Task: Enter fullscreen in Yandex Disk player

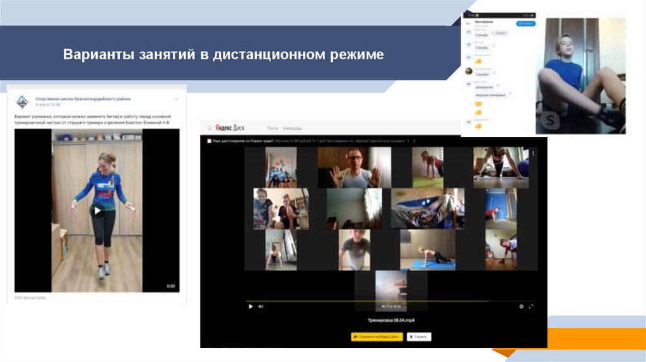Action: pos(531,307)
